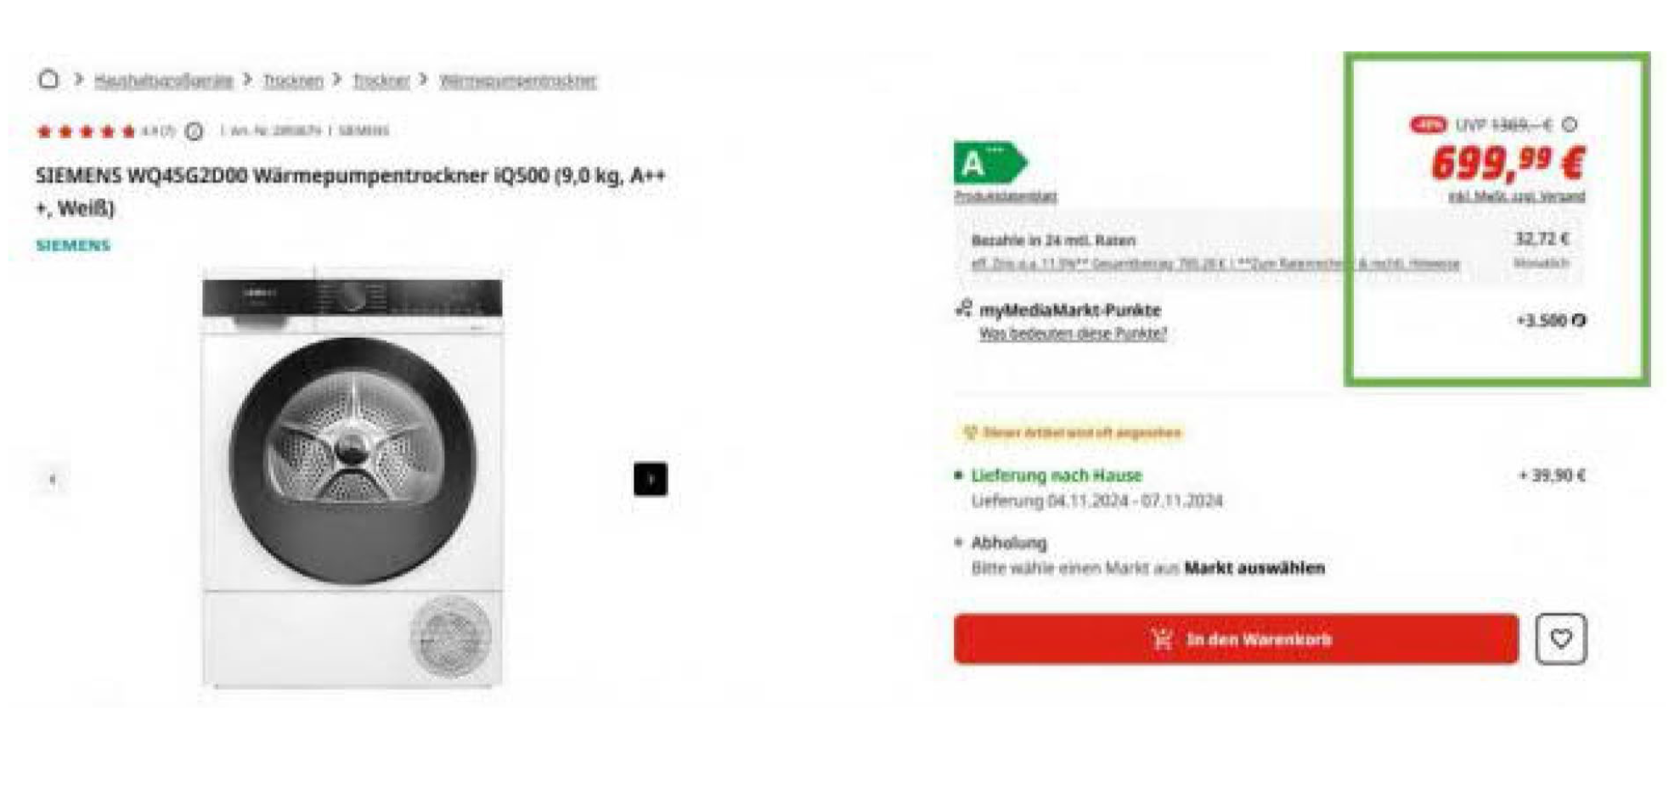The height and width of the screenshot is (799, 1680).
Task: Open the UVP price info icon
Action: click(x=1570, y=125)
